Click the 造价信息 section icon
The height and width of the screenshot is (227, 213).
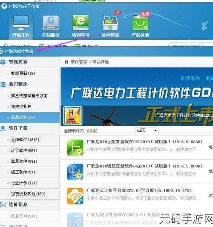[3, 204]
